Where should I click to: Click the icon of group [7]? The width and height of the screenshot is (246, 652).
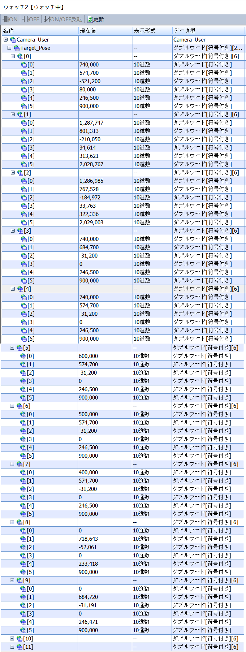pos(20,464)
